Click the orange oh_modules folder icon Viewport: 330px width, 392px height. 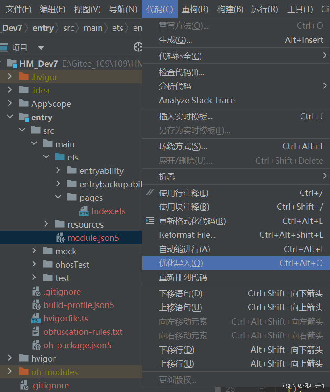click(24, 371)
